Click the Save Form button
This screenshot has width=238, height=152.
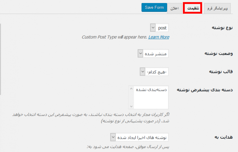coord(154,7)
